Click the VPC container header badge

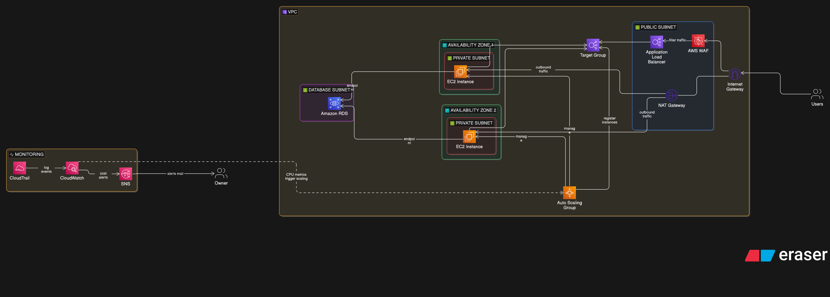(x=289, y=12)
